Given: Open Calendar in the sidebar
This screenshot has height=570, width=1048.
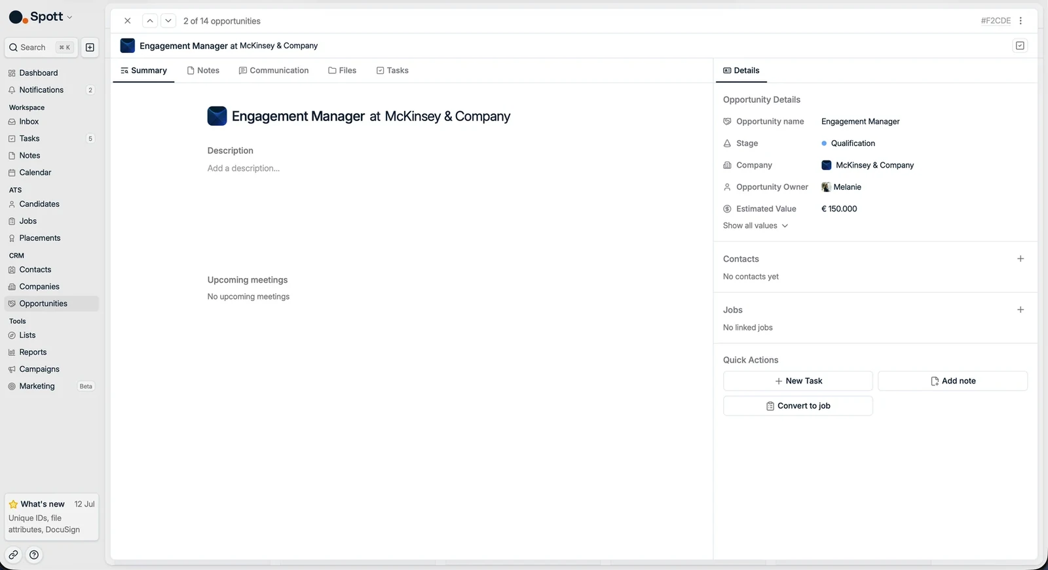Looking at the screenshot, I should [52, 173].
